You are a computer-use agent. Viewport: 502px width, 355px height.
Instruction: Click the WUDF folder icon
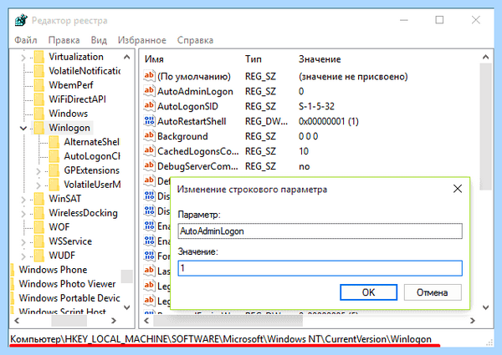coord(39,256)
